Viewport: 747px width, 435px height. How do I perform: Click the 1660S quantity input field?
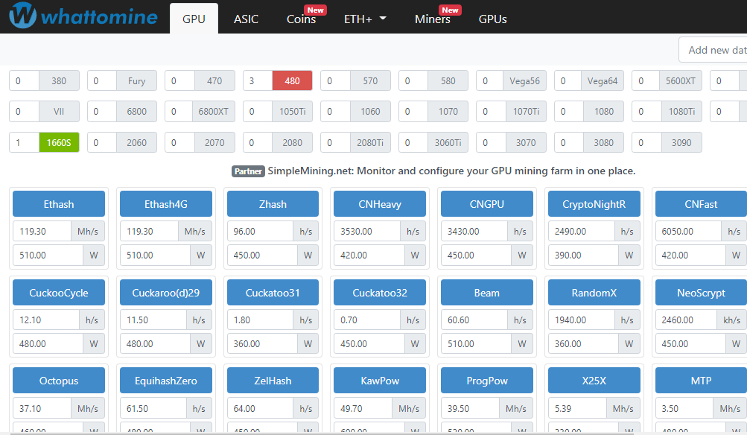pyautogui.click(x=25, y=142)
